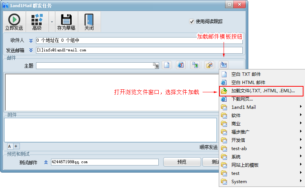The image size is (305, 188).
Task: Choose 下载网页... menu entry
Action: tap(261, 99)
